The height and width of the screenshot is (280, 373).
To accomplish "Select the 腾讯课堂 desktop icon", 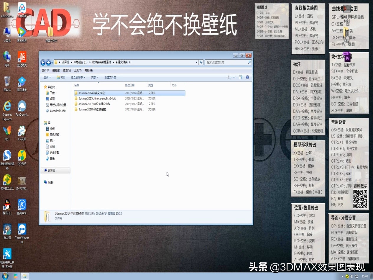I will 22,84.
